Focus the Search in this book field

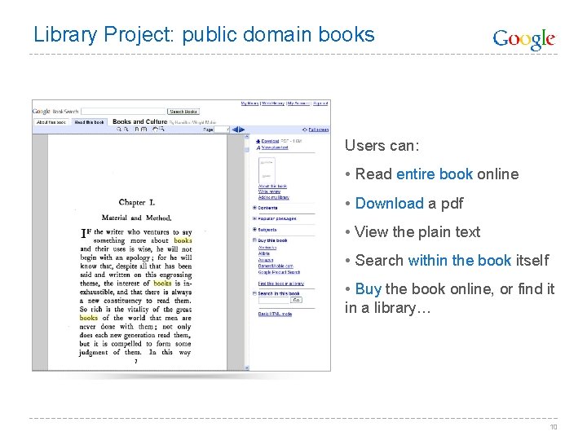pyautogui.click(x=274, y=300)
